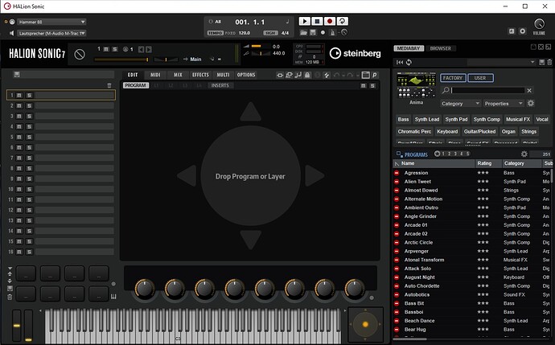Image resolution: width=555 pixels, height=345 pixels.
Task: Click the first trigger pad
Action: (x=26, y=273)
